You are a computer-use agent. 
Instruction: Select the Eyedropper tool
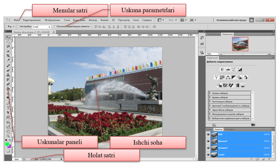(8, 60)
